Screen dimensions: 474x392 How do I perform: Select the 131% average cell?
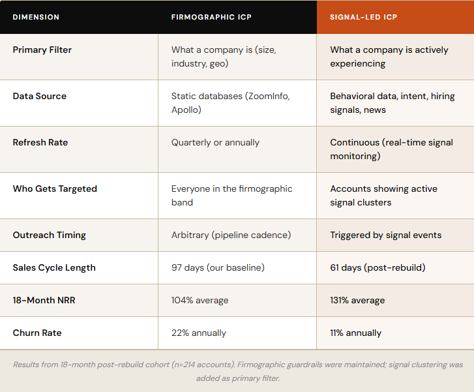(357, 300)
